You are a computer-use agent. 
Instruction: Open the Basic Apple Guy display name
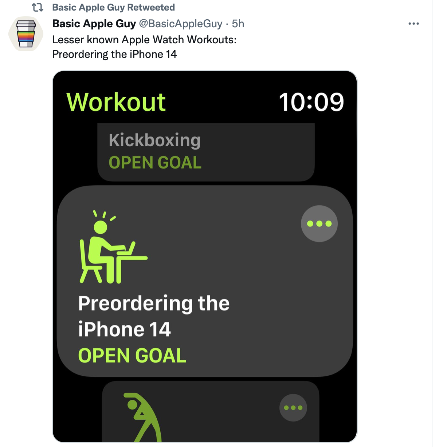click(x=94, y=24)
